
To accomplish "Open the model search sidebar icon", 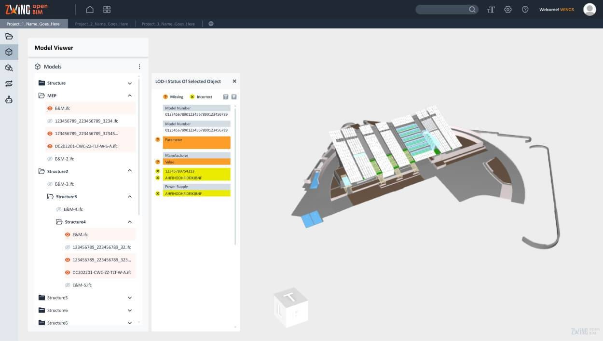I will (x=9, y=68).
